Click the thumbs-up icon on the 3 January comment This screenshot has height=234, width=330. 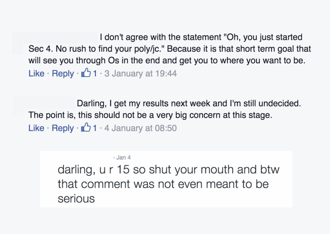[86, 73]
